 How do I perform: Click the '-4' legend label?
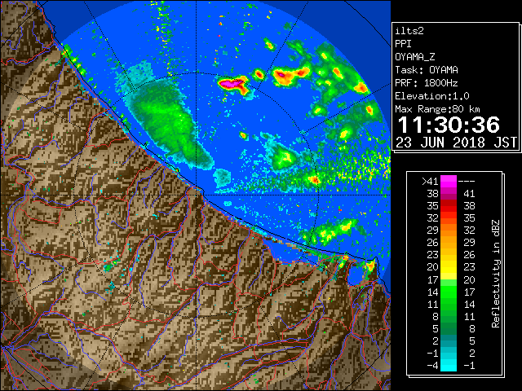click(433, 365)
